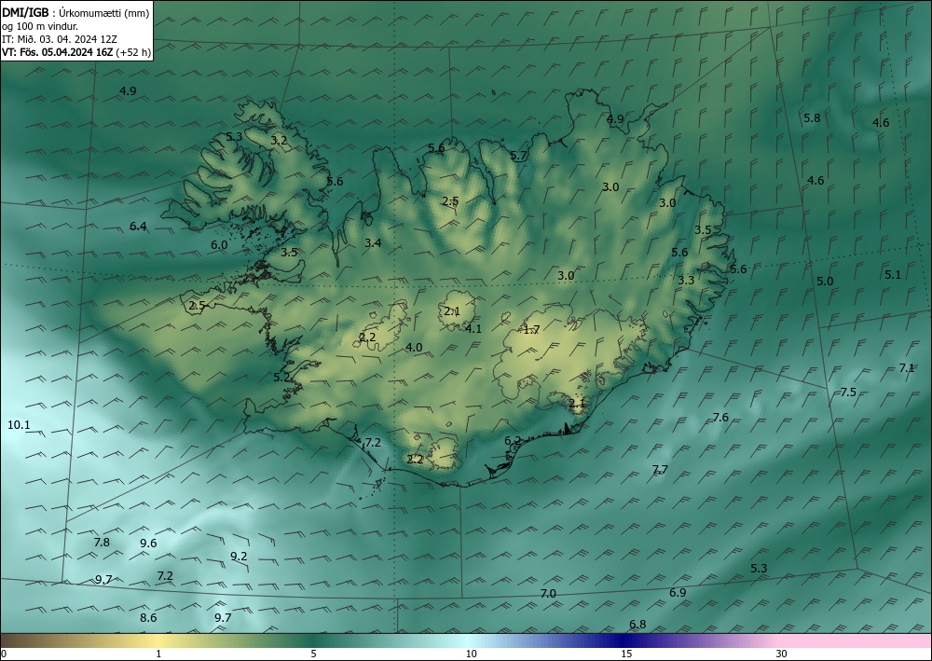Click the colour scale label '15'
The height and width of the screenshot is (661, 932).
(x=626, y=654)
